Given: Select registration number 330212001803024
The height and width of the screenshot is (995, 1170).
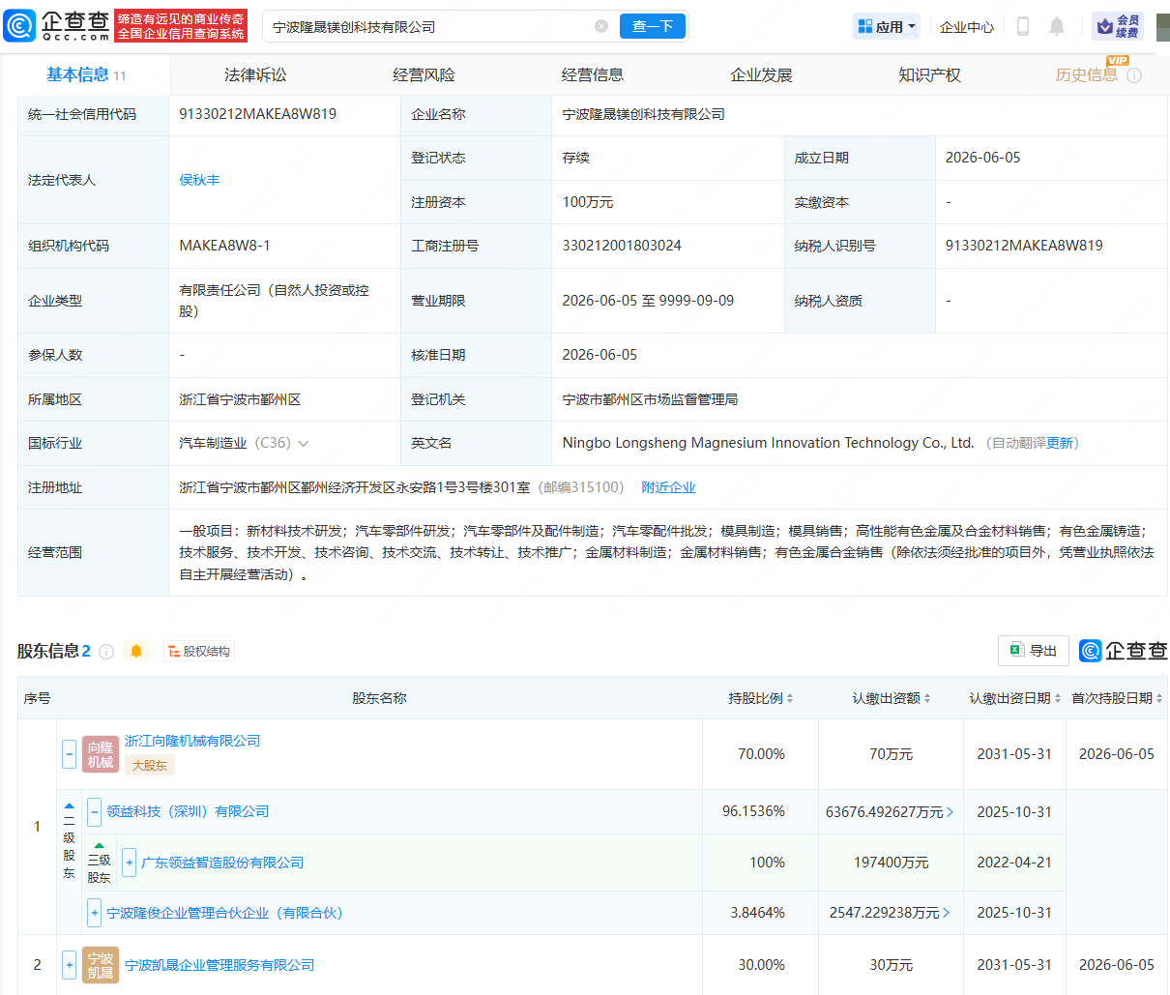Looking at the screenshot, I should coord(622,246).
